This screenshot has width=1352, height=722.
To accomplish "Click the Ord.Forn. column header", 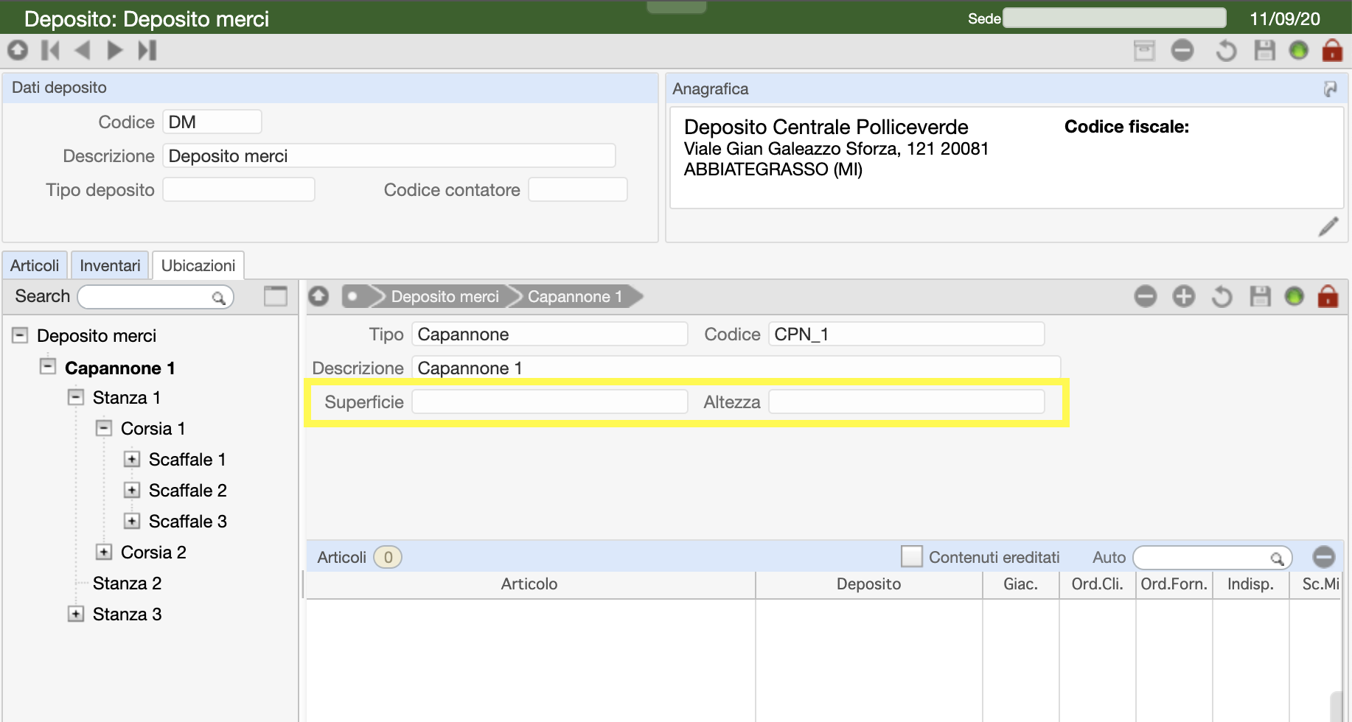I will click(x=1174, y=584).
